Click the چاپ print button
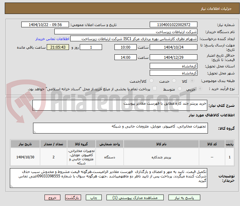This screenshot has width=240, height=206. 94,198
